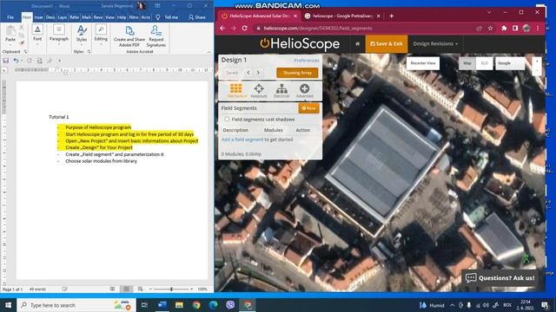The image size is (556, 312).
Task: Show hidden system tray icons
Action: (452, 305)
